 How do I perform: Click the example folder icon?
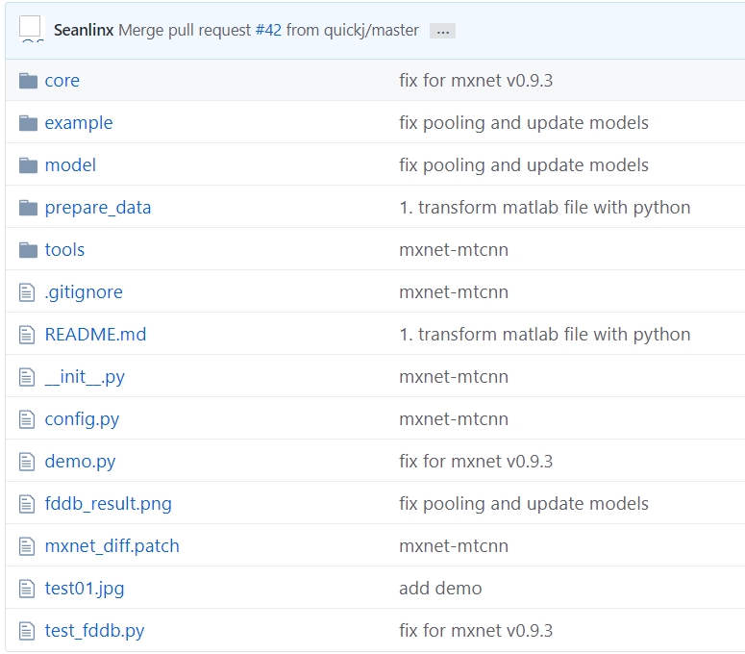point(28,123)
